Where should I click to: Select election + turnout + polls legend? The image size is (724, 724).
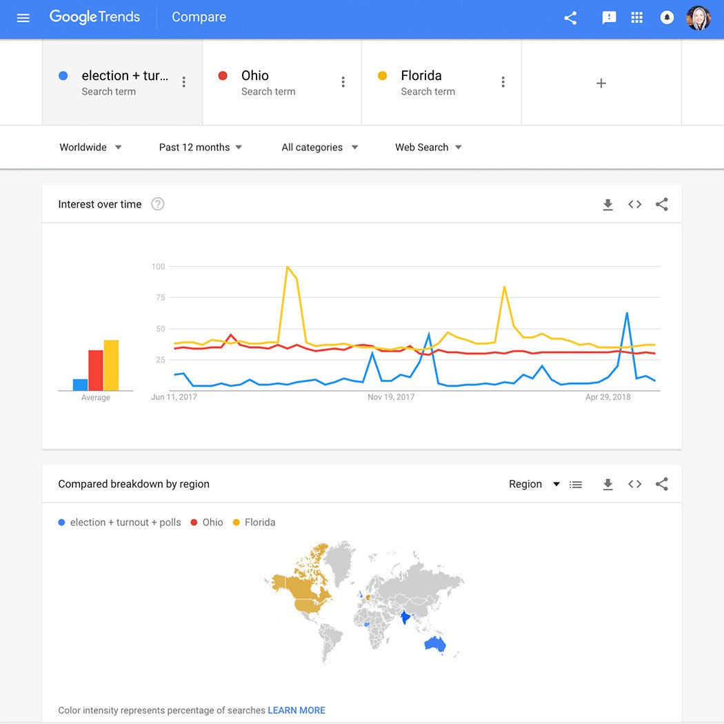119,522
